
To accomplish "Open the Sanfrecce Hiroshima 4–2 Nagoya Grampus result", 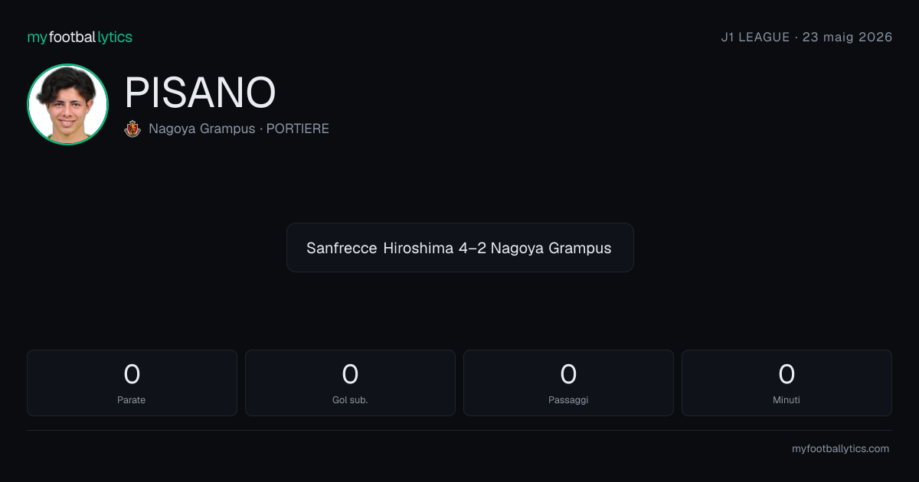I will click(x=459, y=248).
